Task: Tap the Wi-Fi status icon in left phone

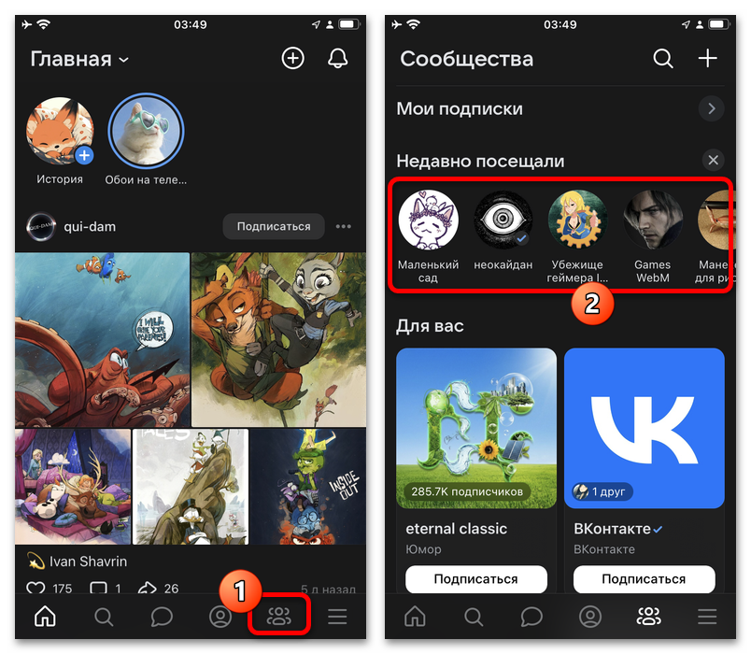Action: point(44,24)
